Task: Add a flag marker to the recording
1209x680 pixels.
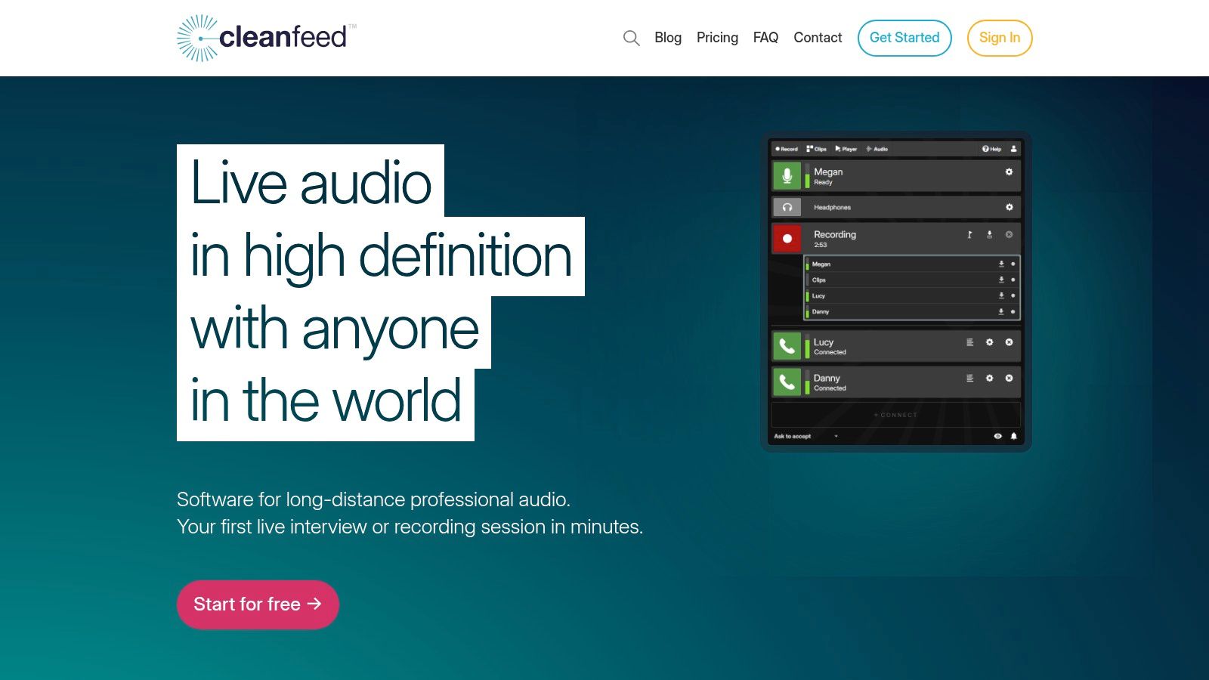Action: 969,234
